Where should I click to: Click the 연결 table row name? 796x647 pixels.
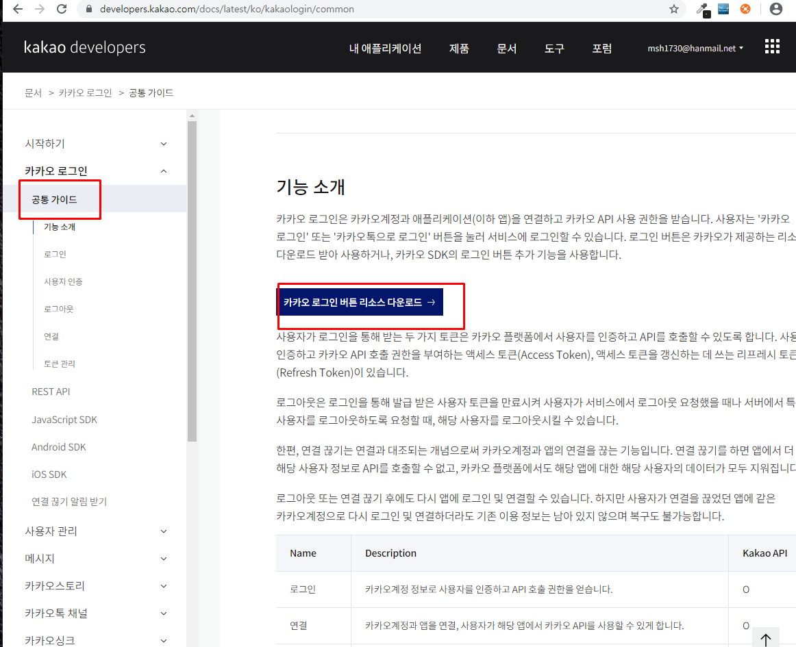click(x=299, y=626)
